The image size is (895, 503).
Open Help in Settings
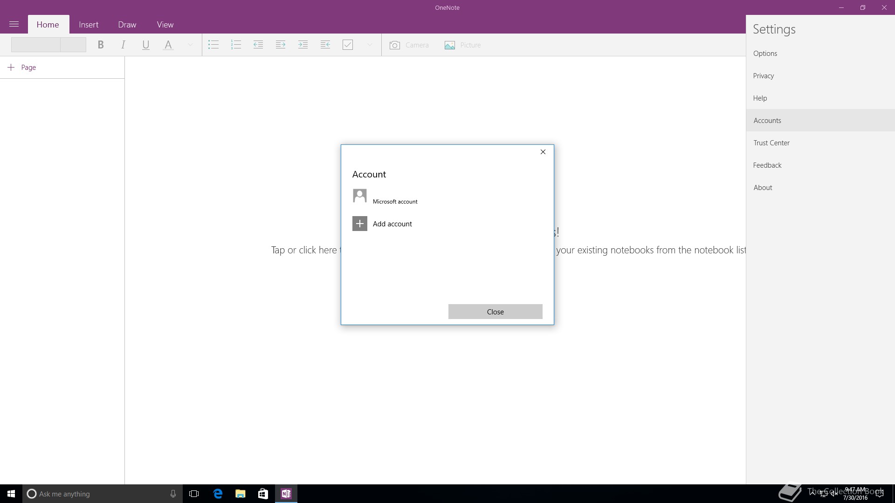click(820, 98)
